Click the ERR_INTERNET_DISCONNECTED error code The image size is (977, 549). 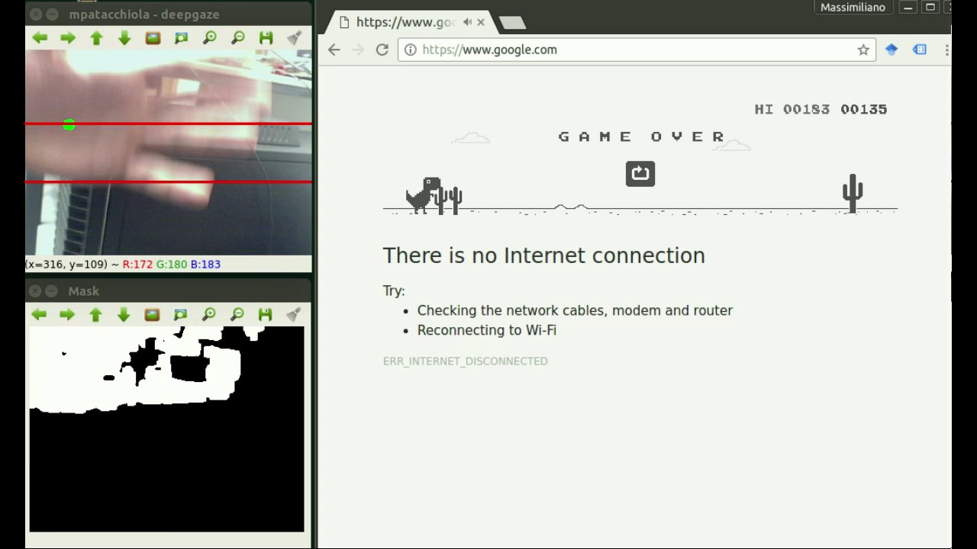[x=465, y=361]
